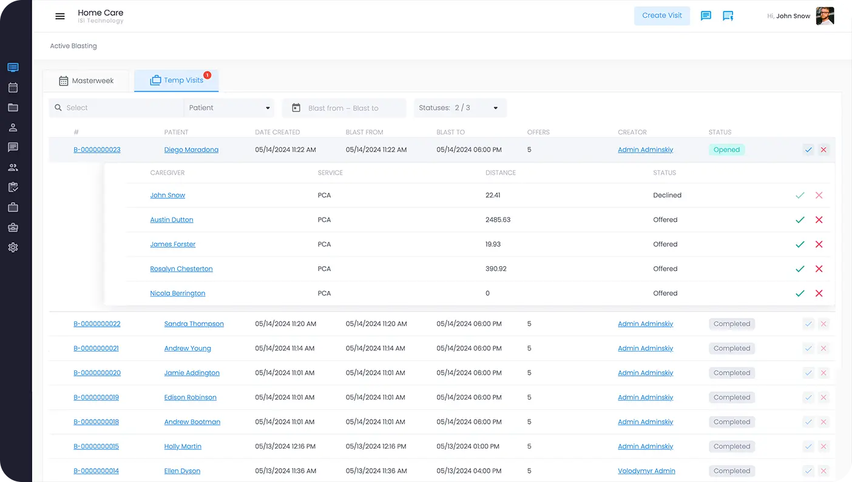Reject James Forster's offer with red X

coord(819,244)
